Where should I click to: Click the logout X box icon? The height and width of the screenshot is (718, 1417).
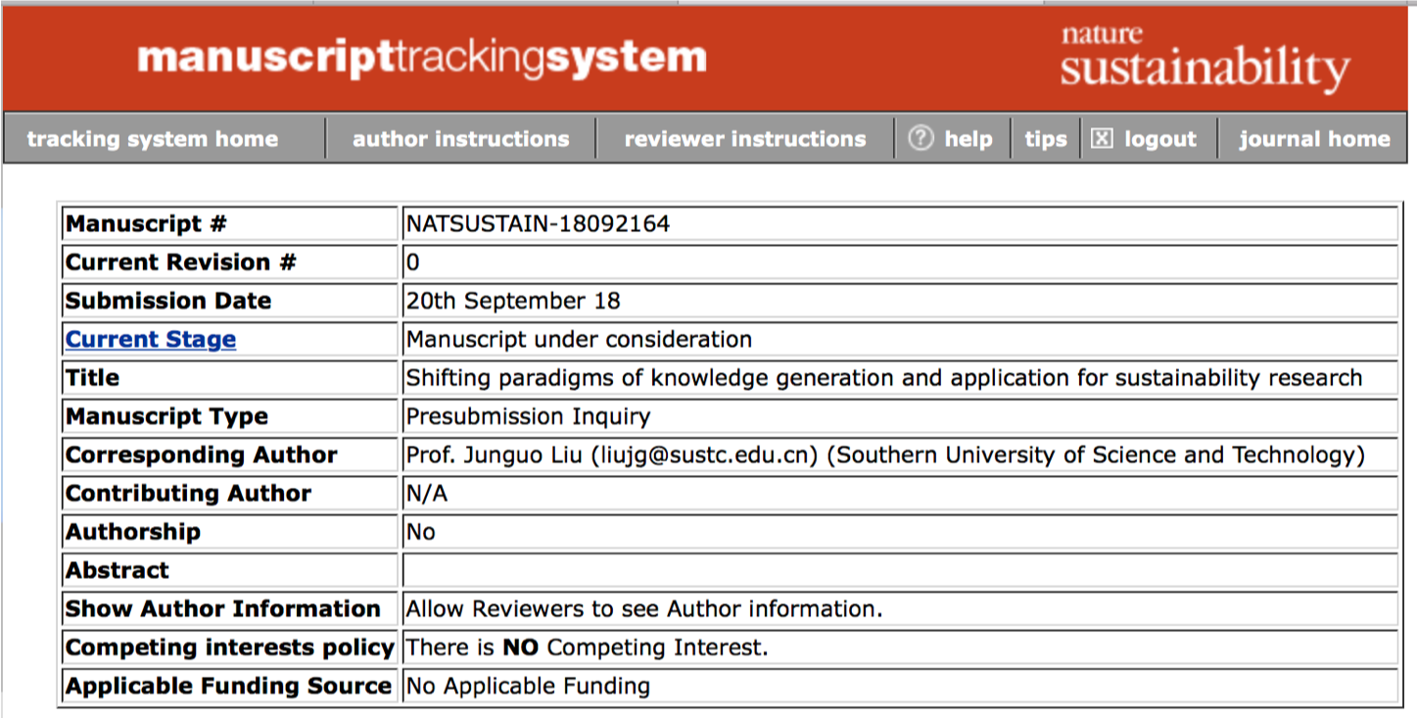(1102, 139)
